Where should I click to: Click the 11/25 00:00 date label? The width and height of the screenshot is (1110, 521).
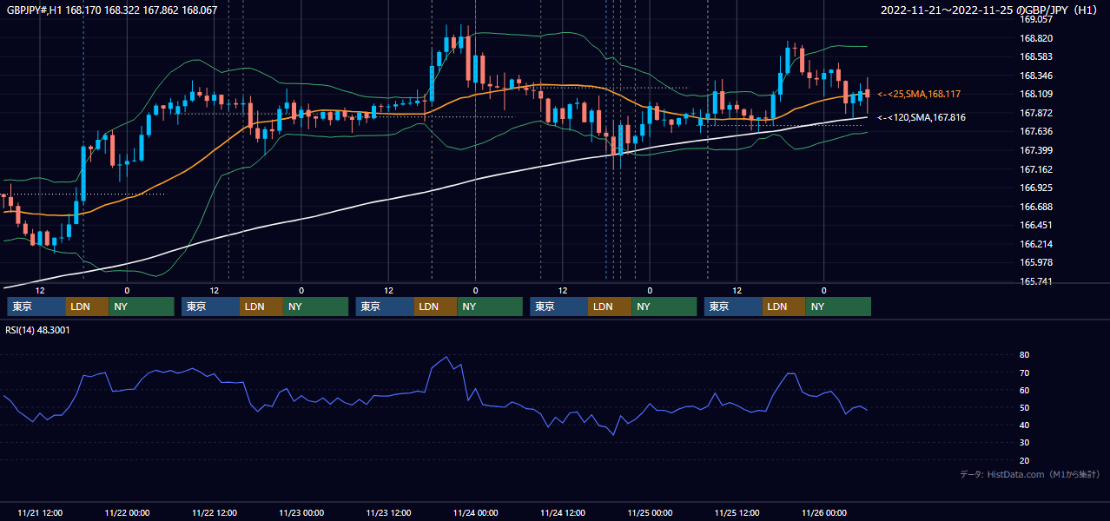[650, 512]
